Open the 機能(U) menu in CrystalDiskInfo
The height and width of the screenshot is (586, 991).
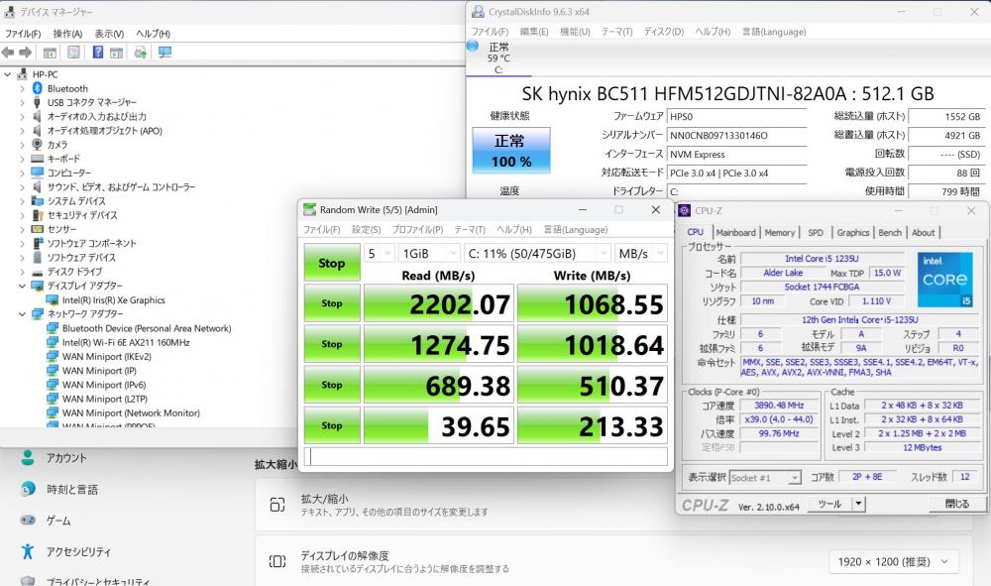point(575,32)
